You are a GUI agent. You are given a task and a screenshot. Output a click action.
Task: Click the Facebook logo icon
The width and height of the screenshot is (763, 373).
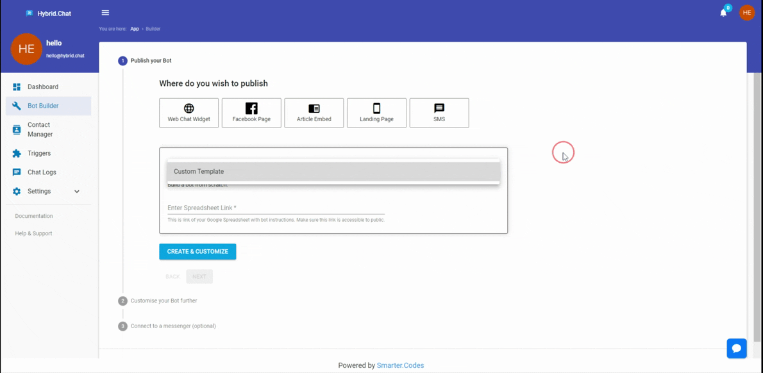click(x=251, y=108)
